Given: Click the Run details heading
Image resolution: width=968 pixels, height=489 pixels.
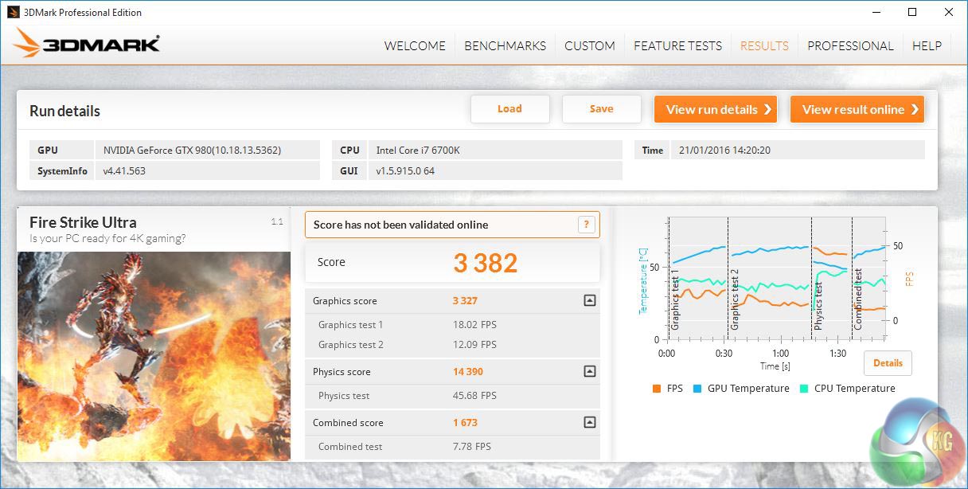Looking at the screenshot, I should coord(64,111).
